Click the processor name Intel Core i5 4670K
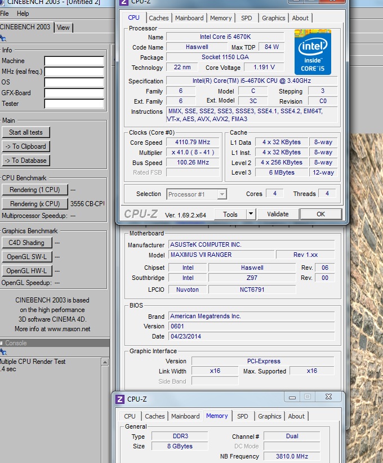This screenshot has width=383, height=463. point(225,37)
